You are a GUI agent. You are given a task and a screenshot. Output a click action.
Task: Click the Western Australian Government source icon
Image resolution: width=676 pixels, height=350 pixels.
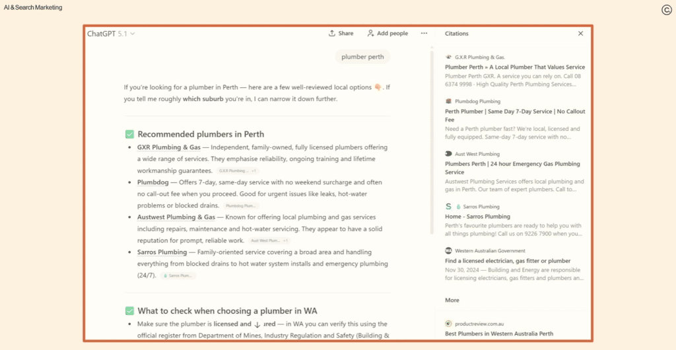449,251
